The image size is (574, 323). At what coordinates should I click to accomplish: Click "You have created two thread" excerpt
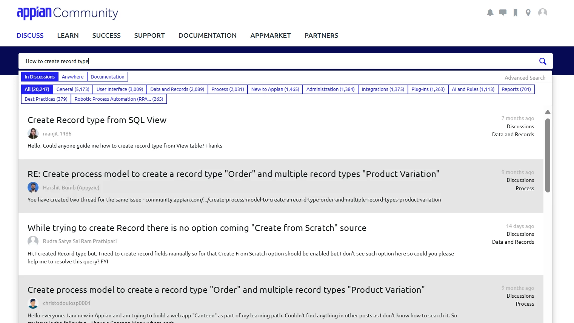pyautogui.click(x=234, y=200)
